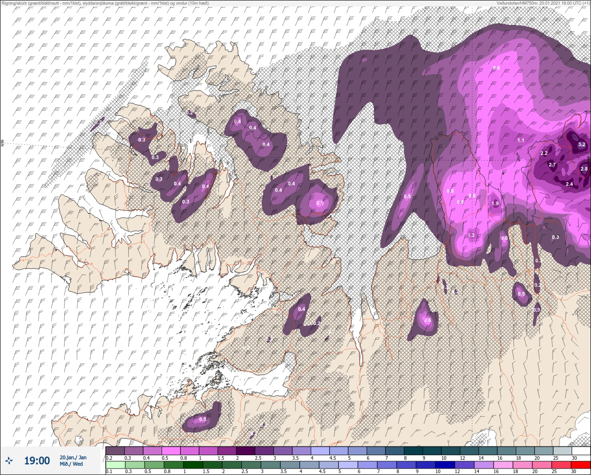Image resolution: width=591 pixels, height=475 pixels.
Task: Pick the pale grey 25 snow legend swatch
Action: pos(562,451)
